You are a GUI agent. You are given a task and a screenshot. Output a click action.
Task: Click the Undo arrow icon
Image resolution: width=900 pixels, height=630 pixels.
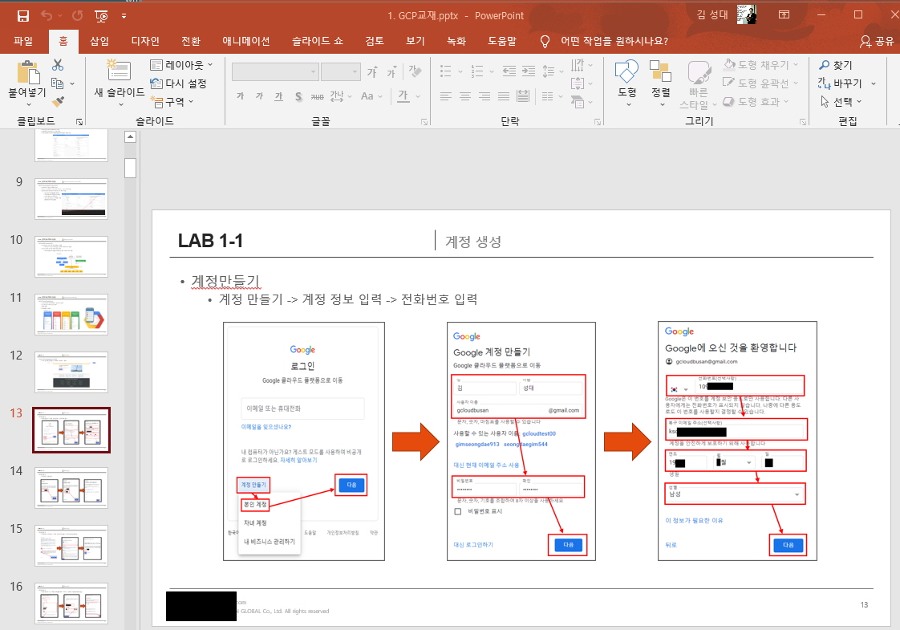(47, 16)
